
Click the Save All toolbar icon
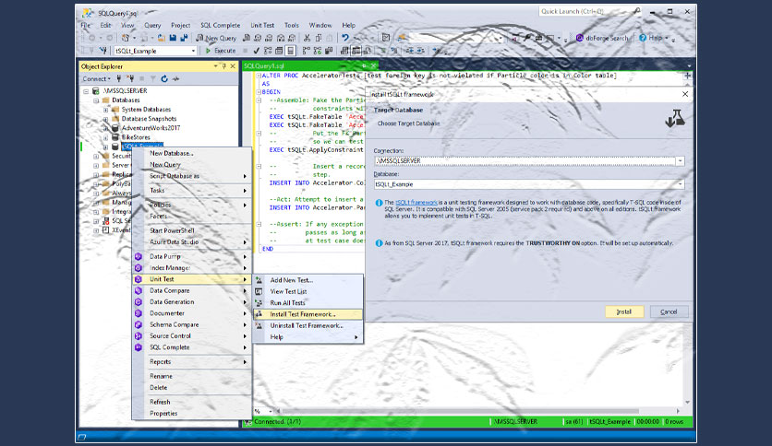[x=184, y=38]
